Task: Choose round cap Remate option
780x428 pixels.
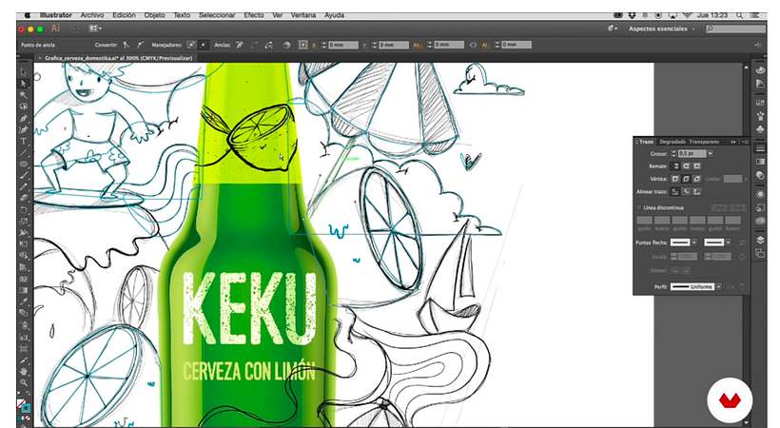Action: [686, 166]
